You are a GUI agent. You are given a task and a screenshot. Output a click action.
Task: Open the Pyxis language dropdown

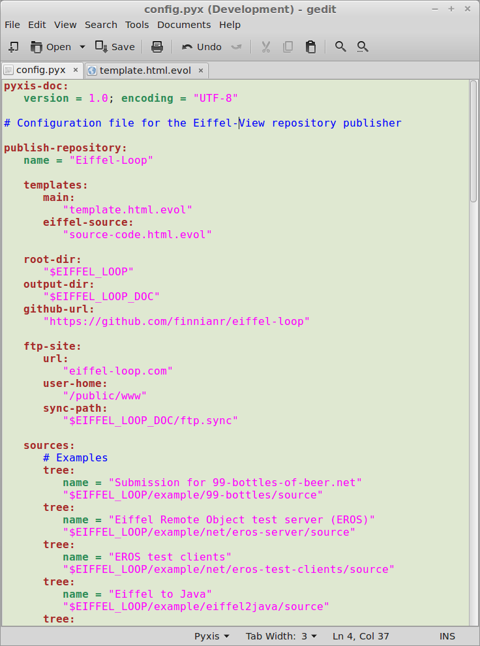tap(211, 636)
